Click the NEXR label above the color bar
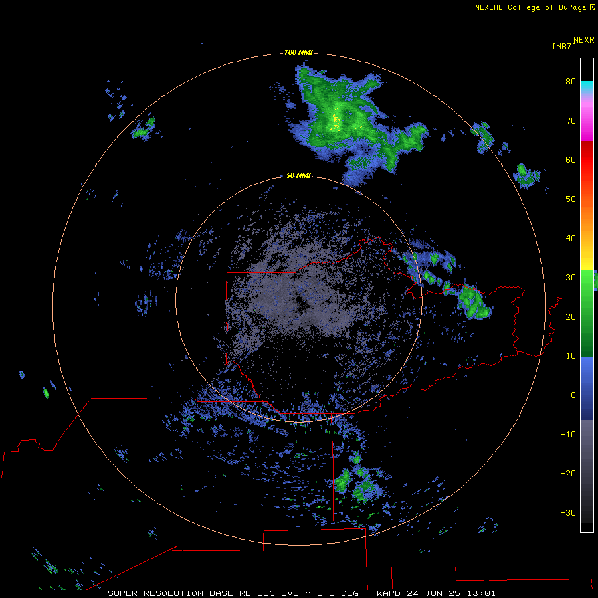The width and height of the screenshot is (598, 598). coord(583,40)
